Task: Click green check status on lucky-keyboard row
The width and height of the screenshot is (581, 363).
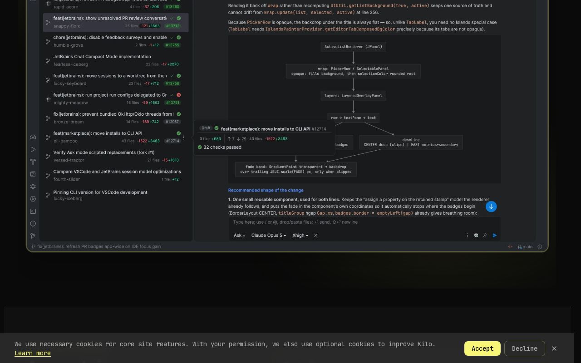Action: click(179, 76)
